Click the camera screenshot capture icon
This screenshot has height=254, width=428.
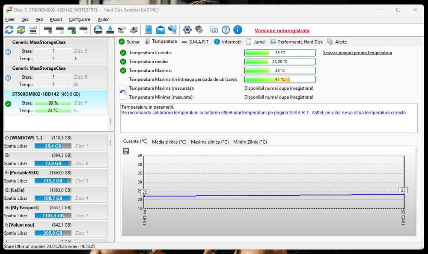(x=214, y=30)
